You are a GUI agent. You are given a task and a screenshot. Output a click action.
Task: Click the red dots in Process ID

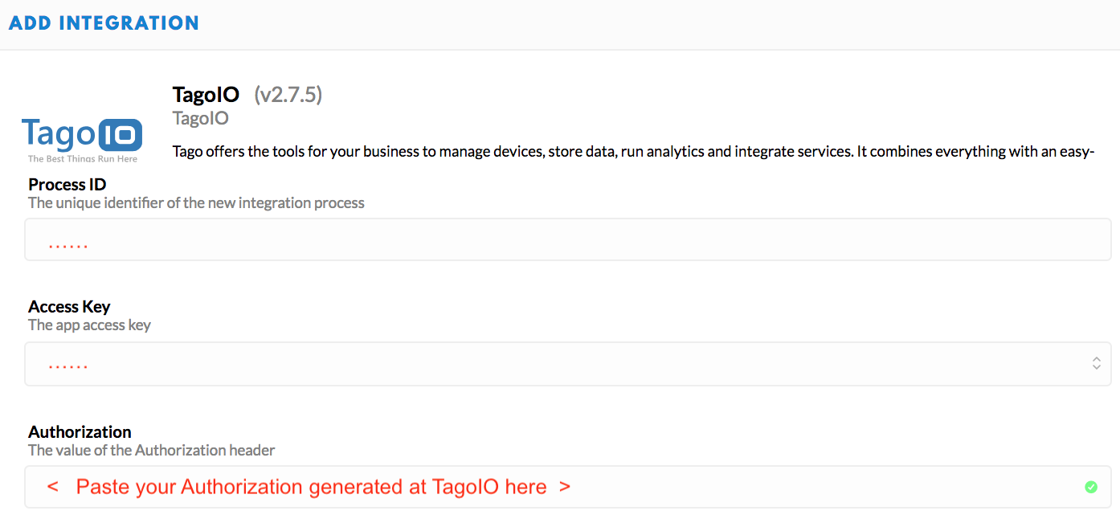pyautogui.click(x=68, y=245)
